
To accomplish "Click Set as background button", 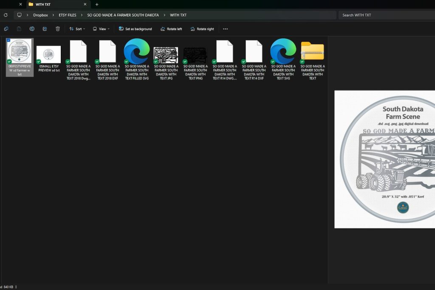I will click(x=135, y=29).
